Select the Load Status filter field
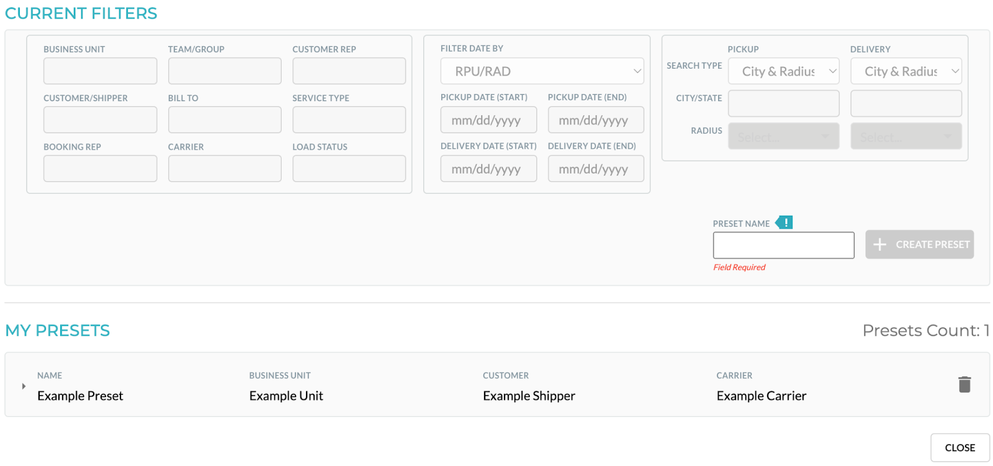 pos(349,169)
